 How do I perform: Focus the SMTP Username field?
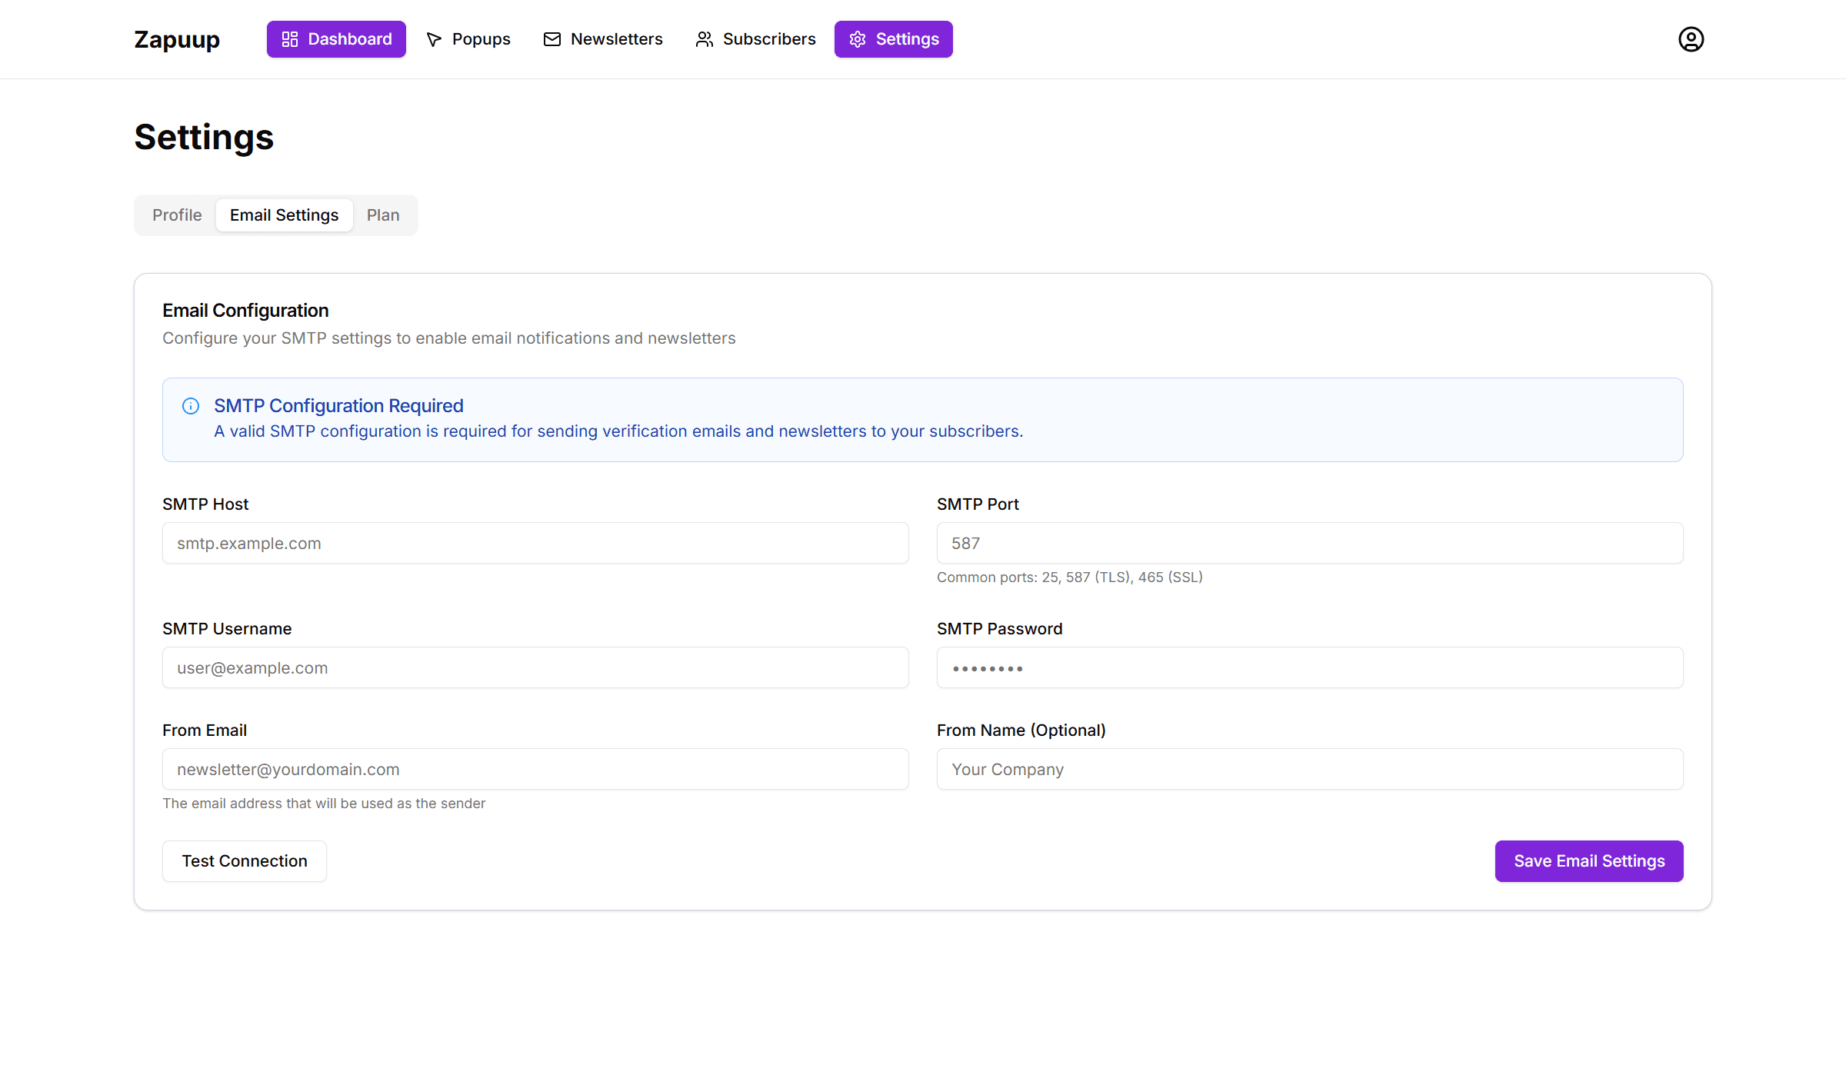(535, 668)
